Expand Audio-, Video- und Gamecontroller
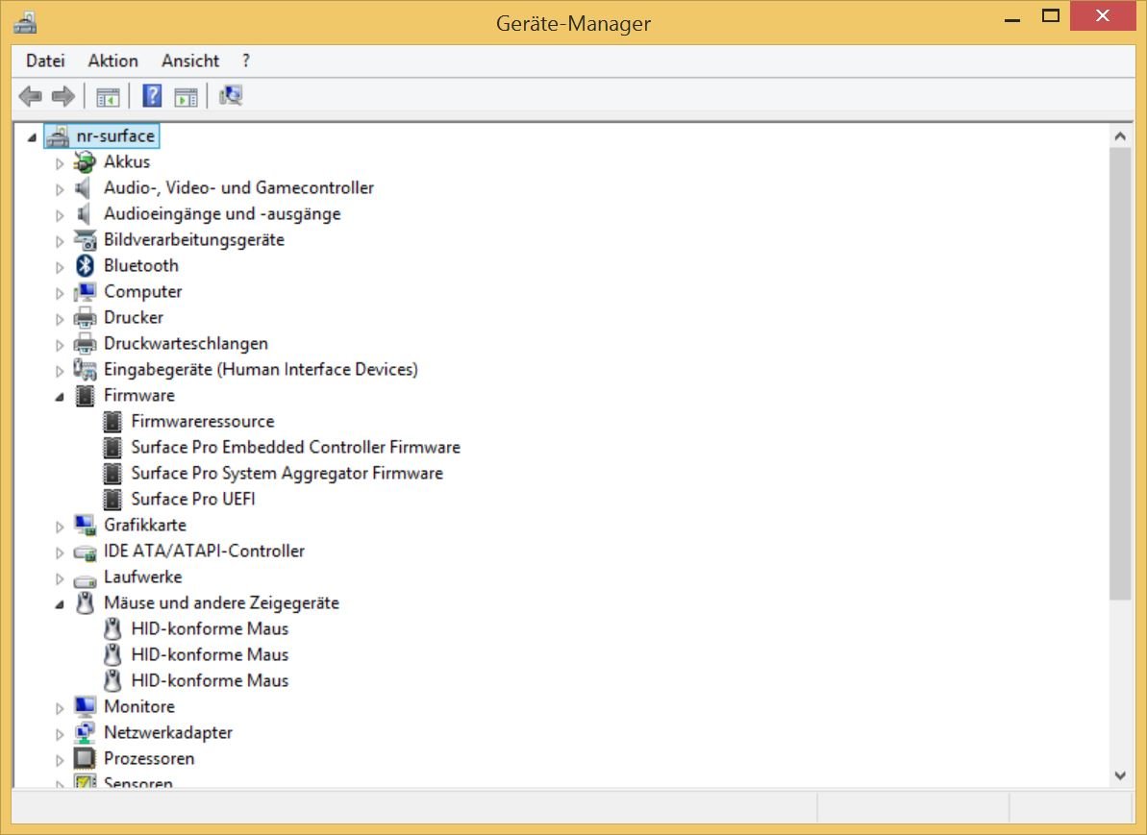 [60, 189]
